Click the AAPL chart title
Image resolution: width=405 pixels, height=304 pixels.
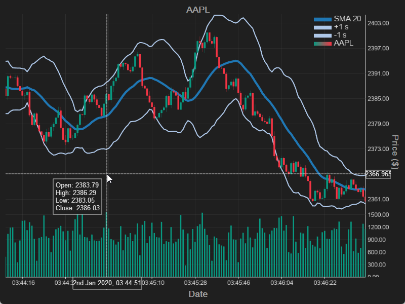point(198,10)
